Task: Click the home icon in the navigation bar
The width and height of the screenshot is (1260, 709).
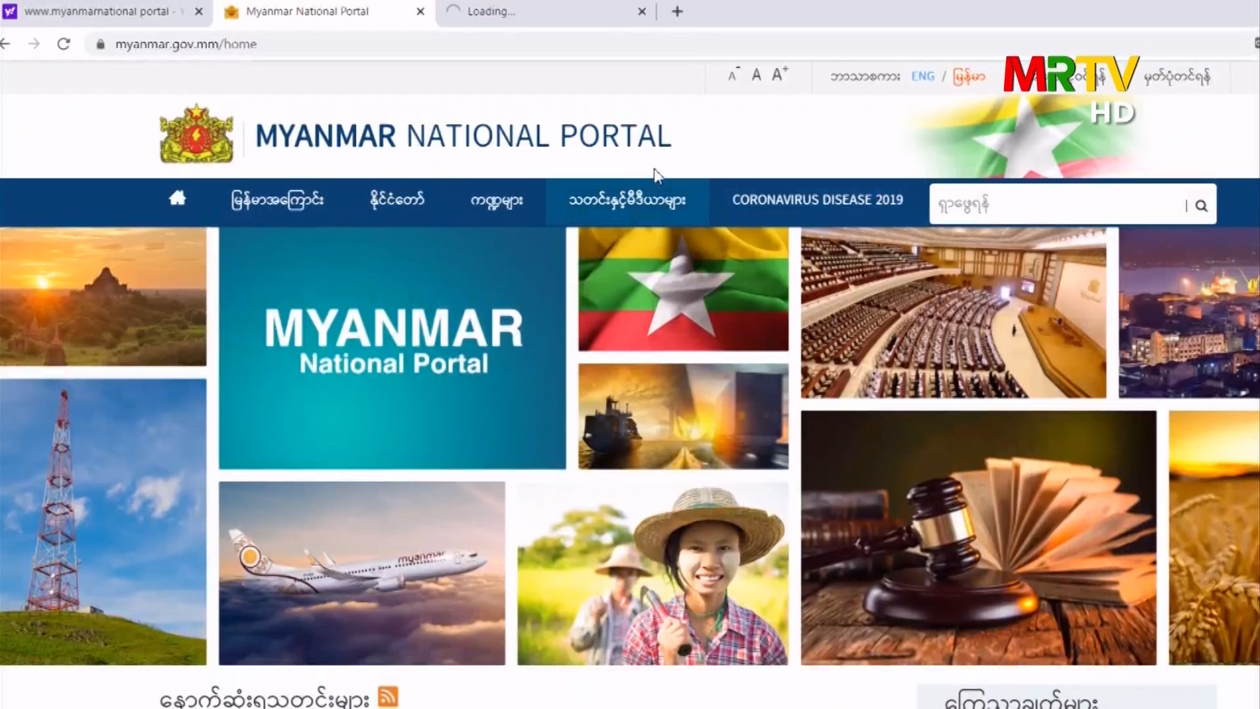Action: 177,199
